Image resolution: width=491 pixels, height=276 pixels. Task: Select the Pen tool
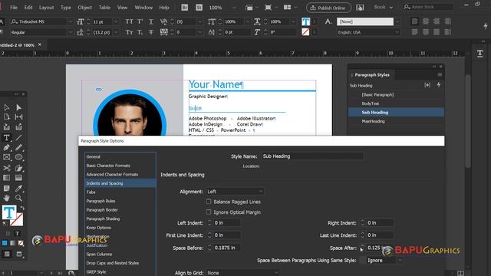[7, 147]
